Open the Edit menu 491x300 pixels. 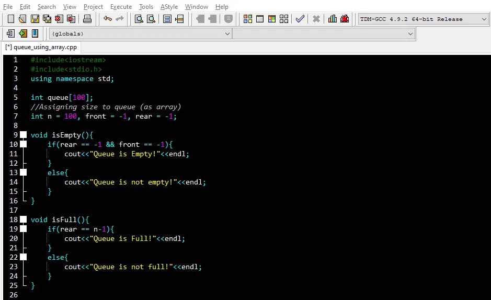coord(25,7)
